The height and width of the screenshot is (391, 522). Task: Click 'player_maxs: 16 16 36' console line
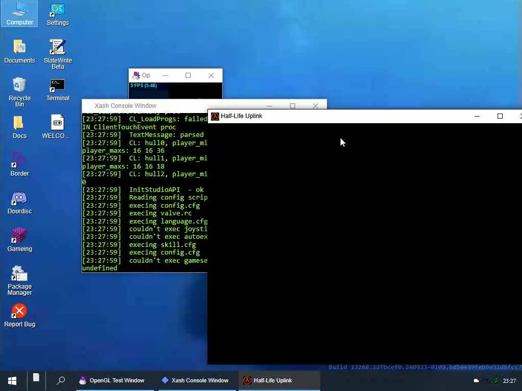pyautogui.click(x=123, y=150)
